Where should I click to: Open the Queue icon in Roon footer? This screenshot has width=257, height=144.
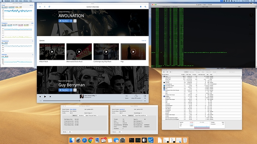coord(127,96)
